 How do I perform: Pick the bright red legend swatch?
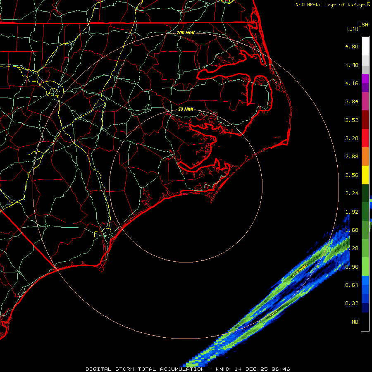click(x=365, y=138)
